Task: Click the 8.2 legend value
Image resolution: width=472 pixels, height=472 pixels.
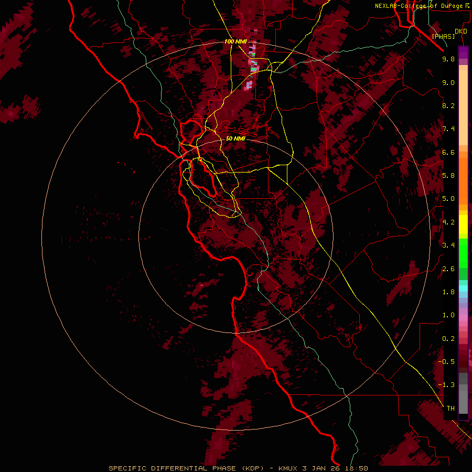Action: coord(448,106)
